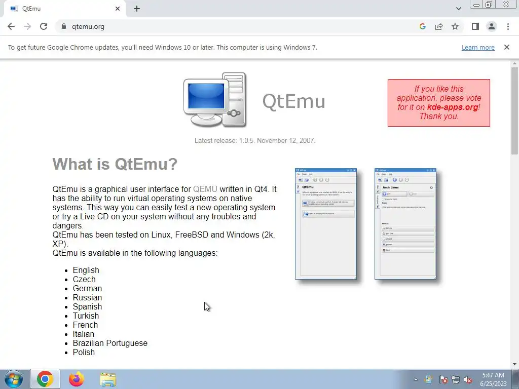Viewport: 519px width, 389px height.
Task: Follow the QEMU hyperlink
Action: 205,189
